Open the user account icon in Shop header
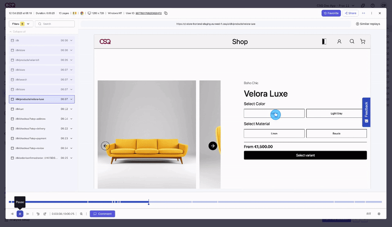392x227 pixels. pyautogui.click(x=339, y=42)
